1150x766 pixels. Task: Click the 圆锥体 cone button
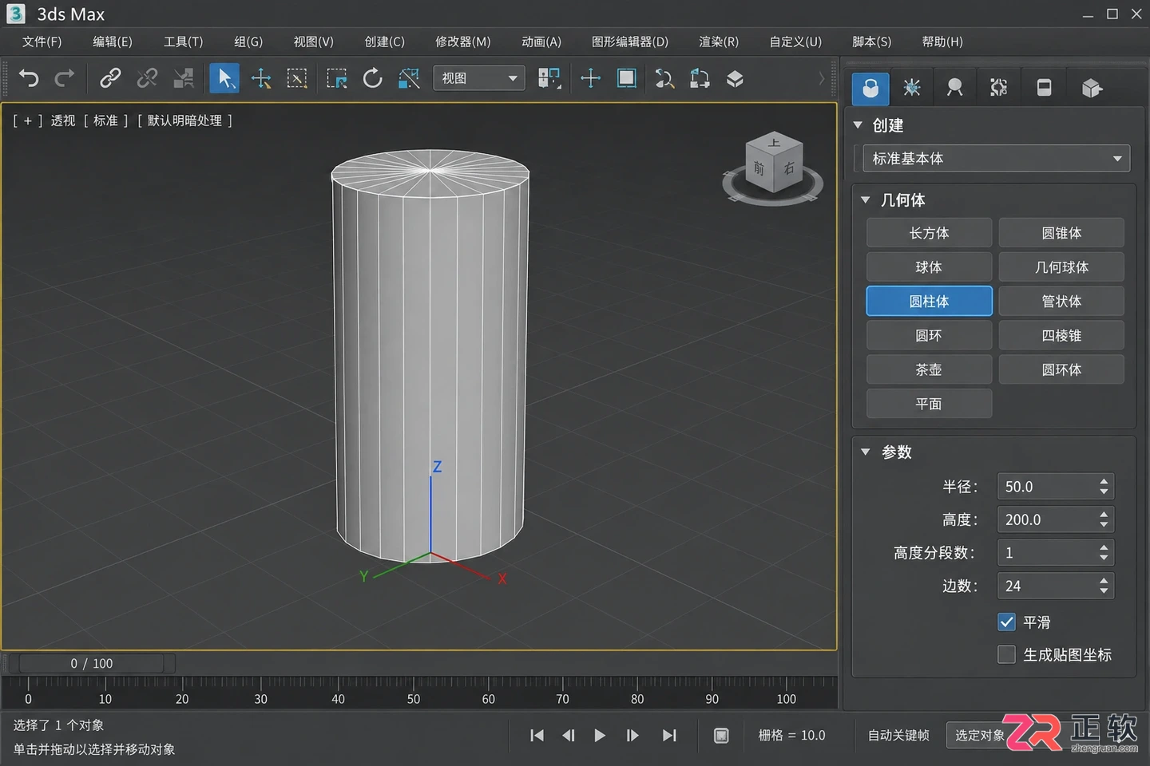point(1061,233)
